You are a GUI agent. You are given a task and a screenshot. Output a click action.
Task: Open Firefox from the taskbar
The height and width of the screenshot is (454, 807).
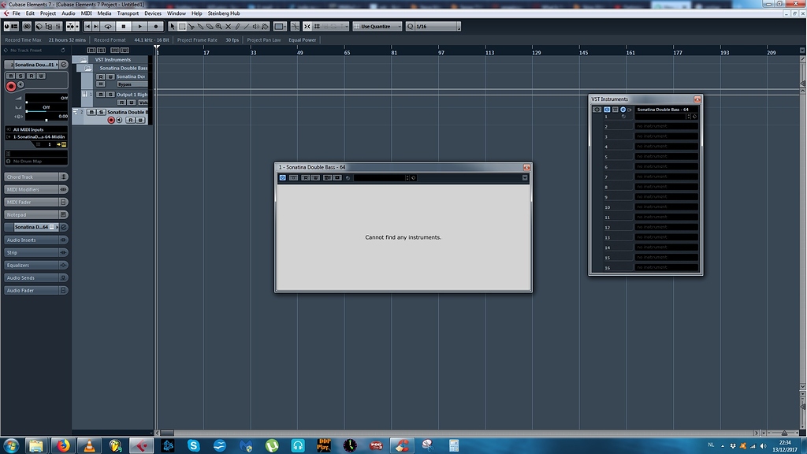63,445
